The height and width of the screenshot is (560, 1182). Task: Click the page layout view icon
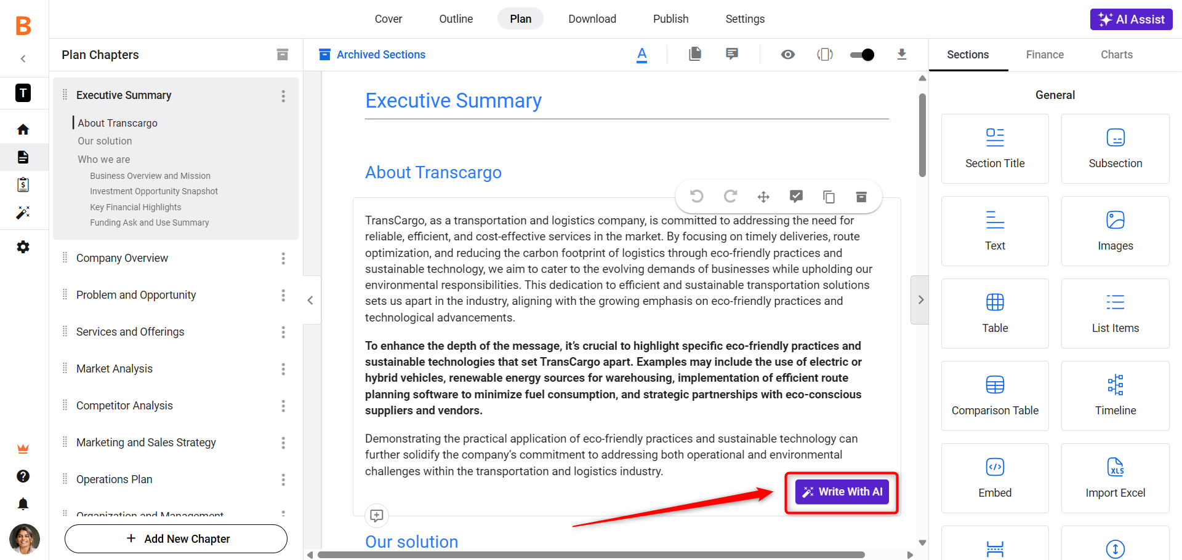coord(825,55)
